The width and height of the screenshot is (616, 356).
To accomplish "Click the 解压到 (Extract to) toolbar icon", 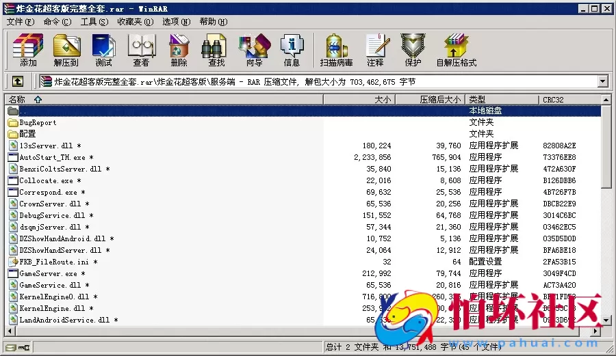I will (66, 50).
